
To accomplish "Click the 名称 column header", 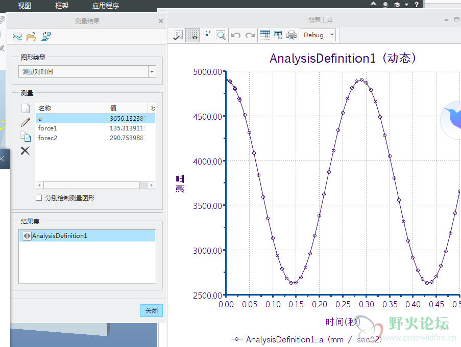I will point(71,108).
